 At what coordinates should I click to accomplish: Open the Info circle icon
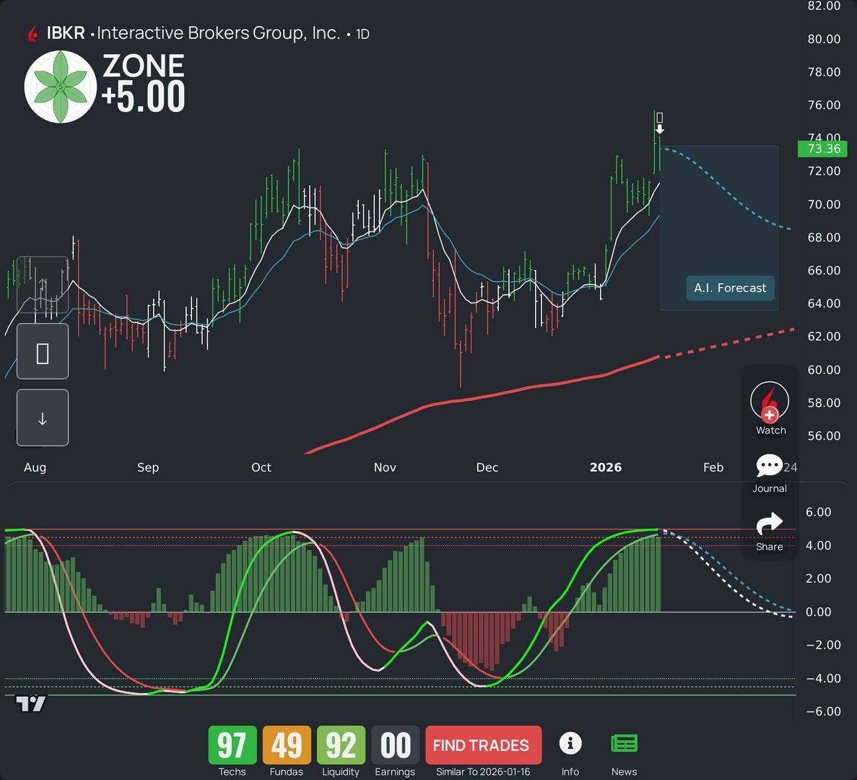coord(570,743)
